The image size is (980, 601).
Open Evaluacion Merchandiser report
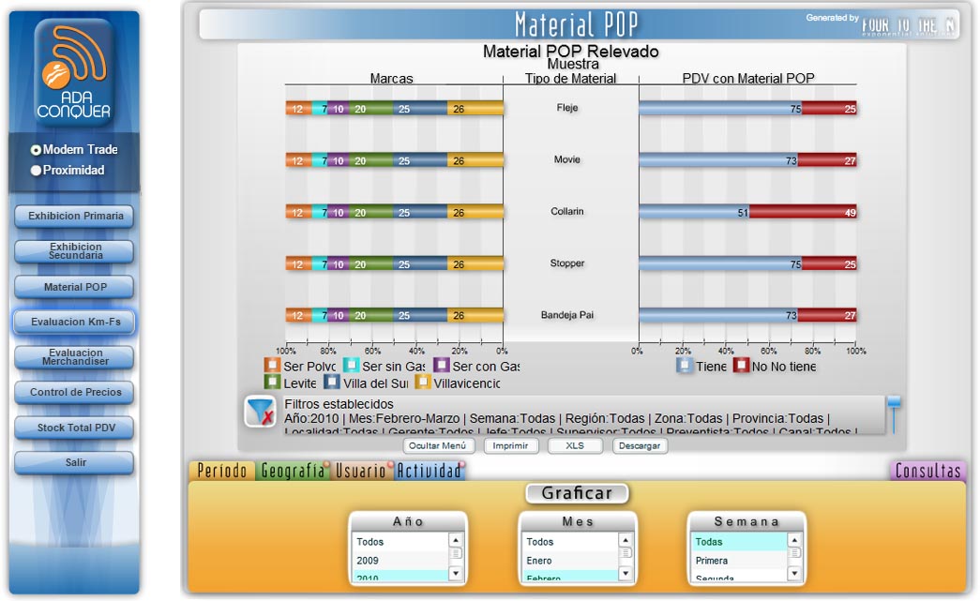[74, 356]
